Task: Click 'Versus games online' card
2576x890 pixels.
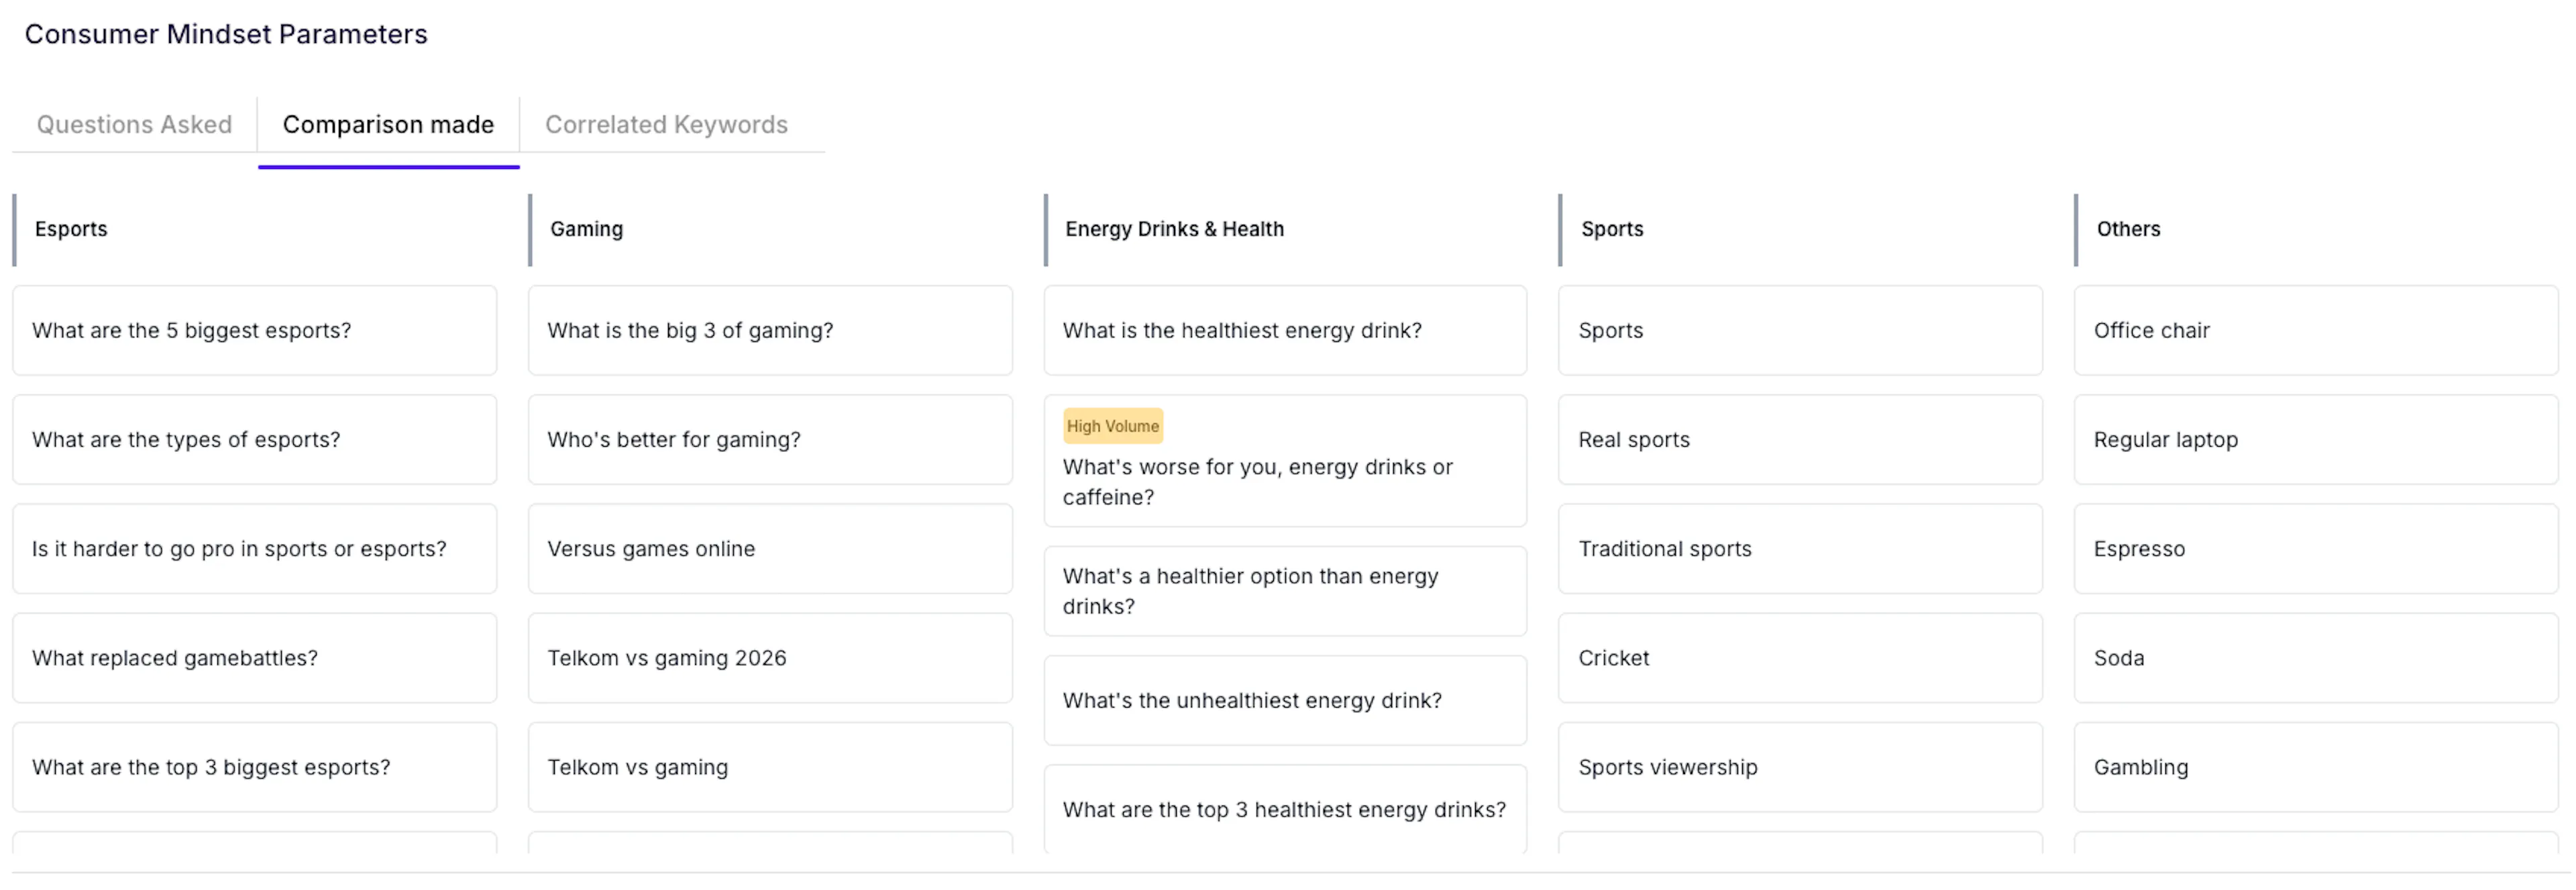Action: tap(770, 549)
